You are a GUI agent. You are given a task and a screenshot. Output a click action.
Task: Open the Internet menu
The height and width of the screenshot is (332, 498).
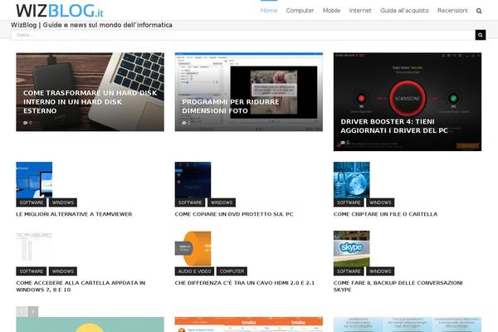[360, 11]
